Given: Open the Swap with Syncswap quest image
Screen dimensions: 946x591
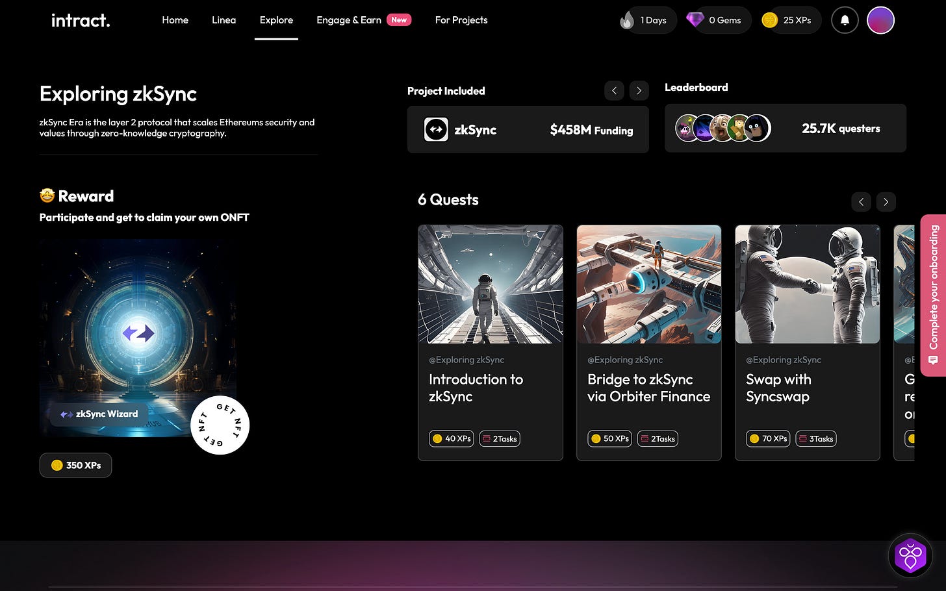Looking at the screenshot, I should [x=808, y=284].
